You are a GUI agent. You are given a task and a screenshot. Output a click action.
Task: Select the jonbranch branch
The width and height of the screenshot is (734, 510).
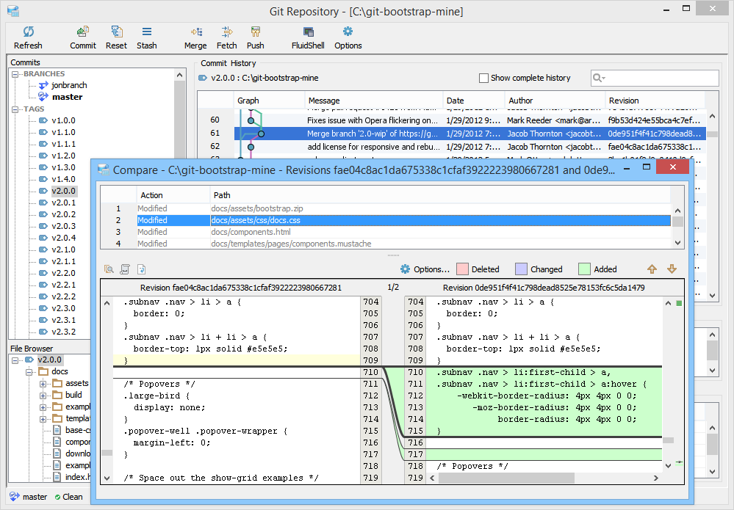[x=68, y=85]
